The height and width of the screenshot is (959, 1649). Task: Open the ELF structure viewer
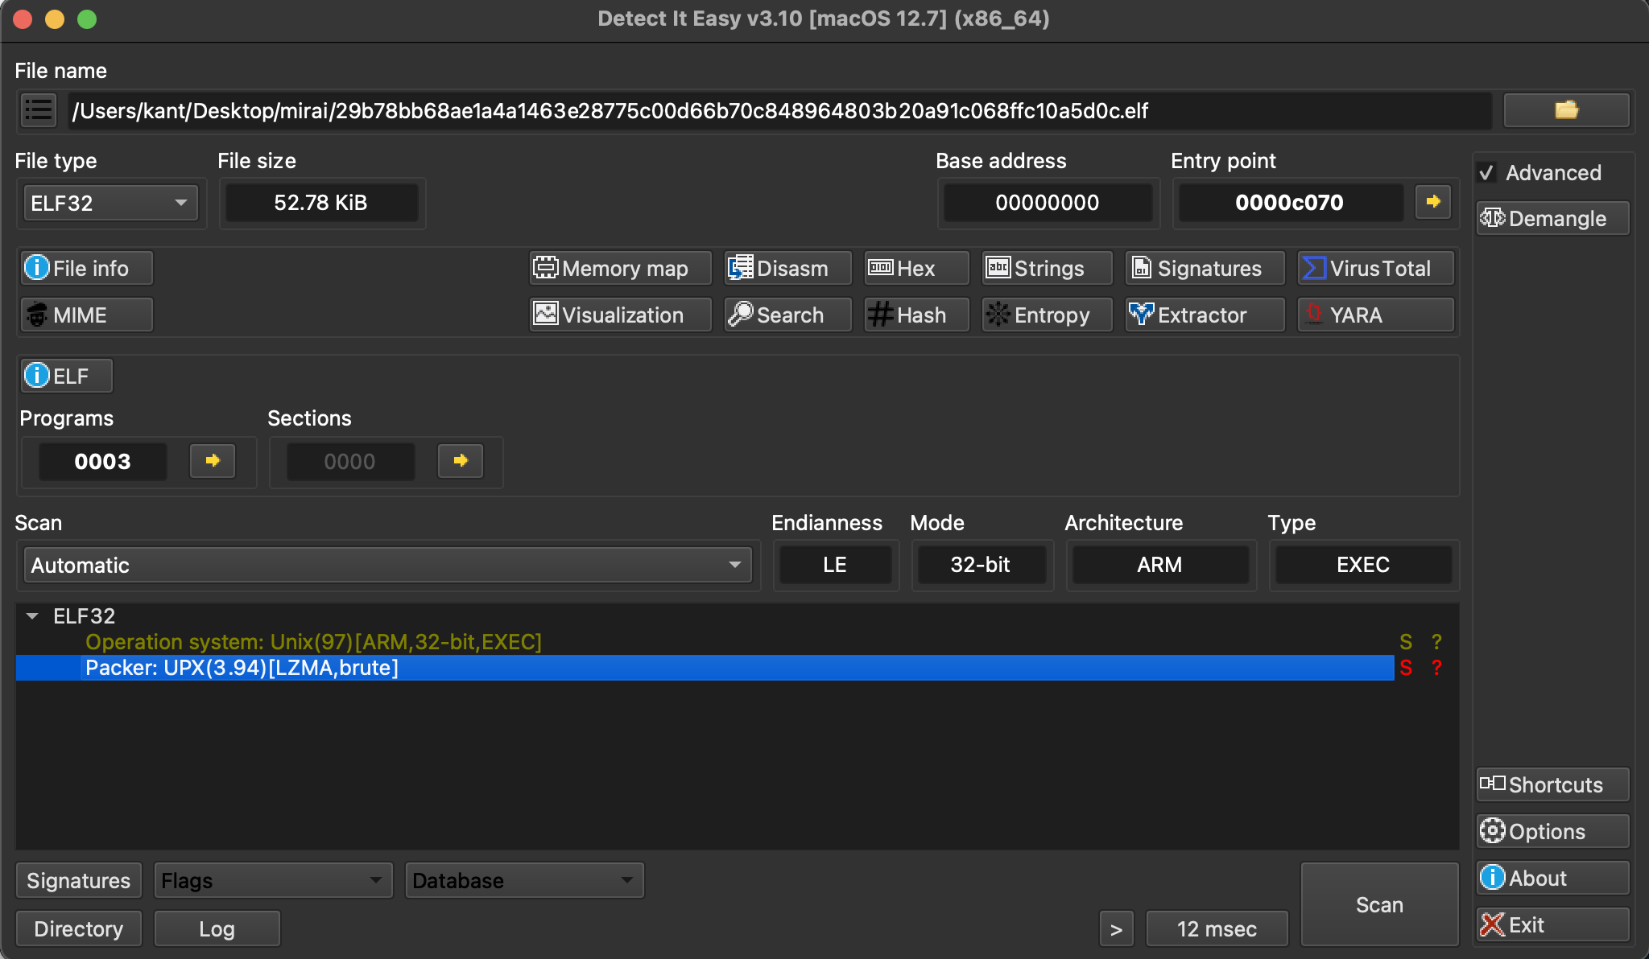click(67, 376)
